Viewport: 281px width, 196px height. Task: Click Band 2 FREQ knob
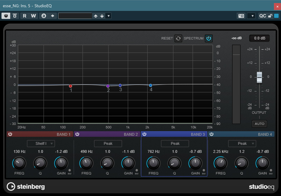pyautogui.click(x=86, y=163)
